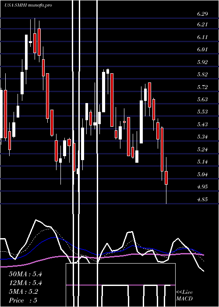Click the 4.85 price level label
The height and width of the screenshot is (307, 219).
[202, 200]
